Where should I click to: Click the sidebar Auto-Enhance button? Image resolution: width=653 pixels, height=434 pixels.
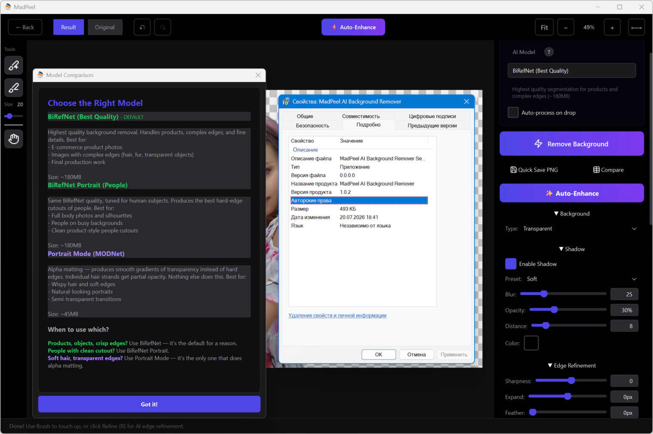(x=572, y=193)
